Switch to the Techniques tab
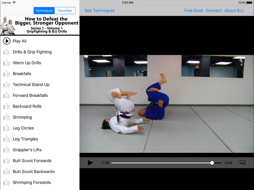The image size is (254, 190). click(44, 10)
